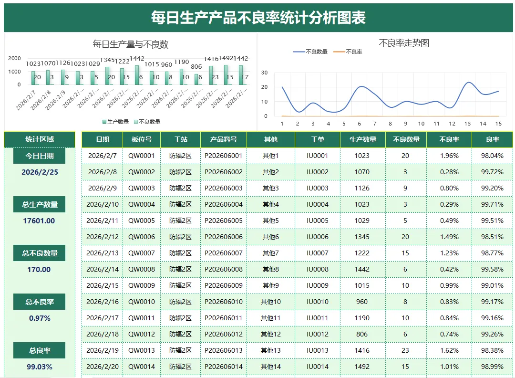Click the overall defect rate 0.97%
Screen dimensions: 515x378
(x=40, y=318)
